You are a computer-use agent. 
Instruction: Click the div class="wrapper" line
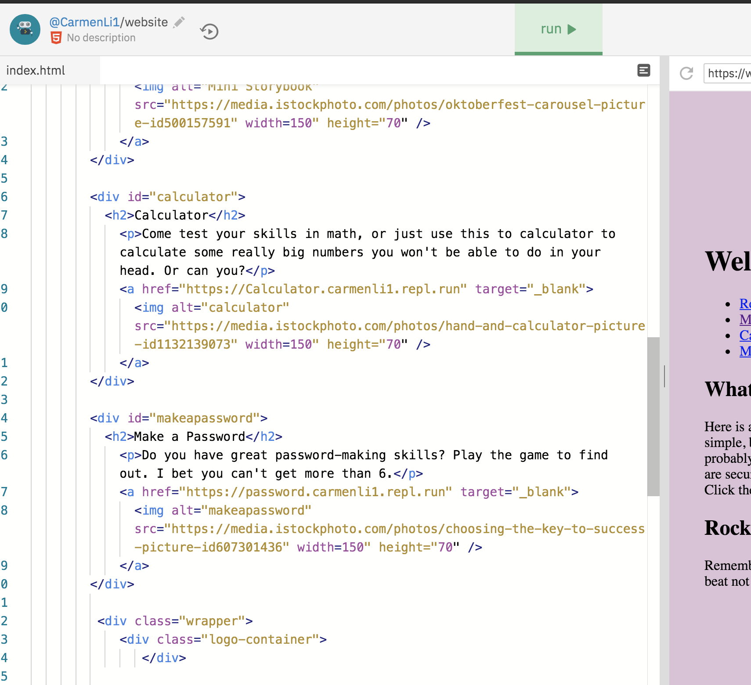click(175, 621)
